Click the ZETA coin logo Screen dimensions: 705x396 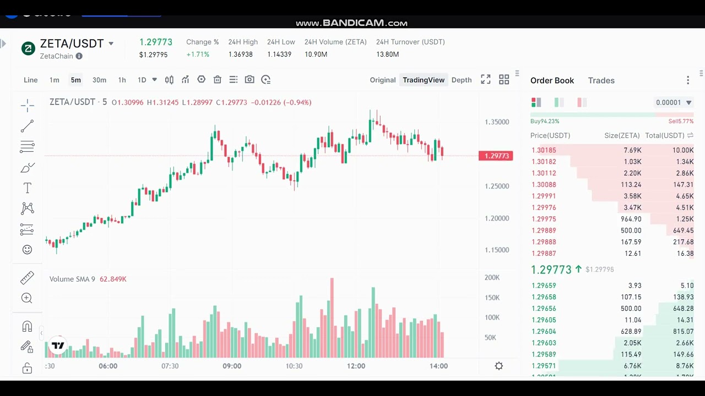(x=28, y=48)
